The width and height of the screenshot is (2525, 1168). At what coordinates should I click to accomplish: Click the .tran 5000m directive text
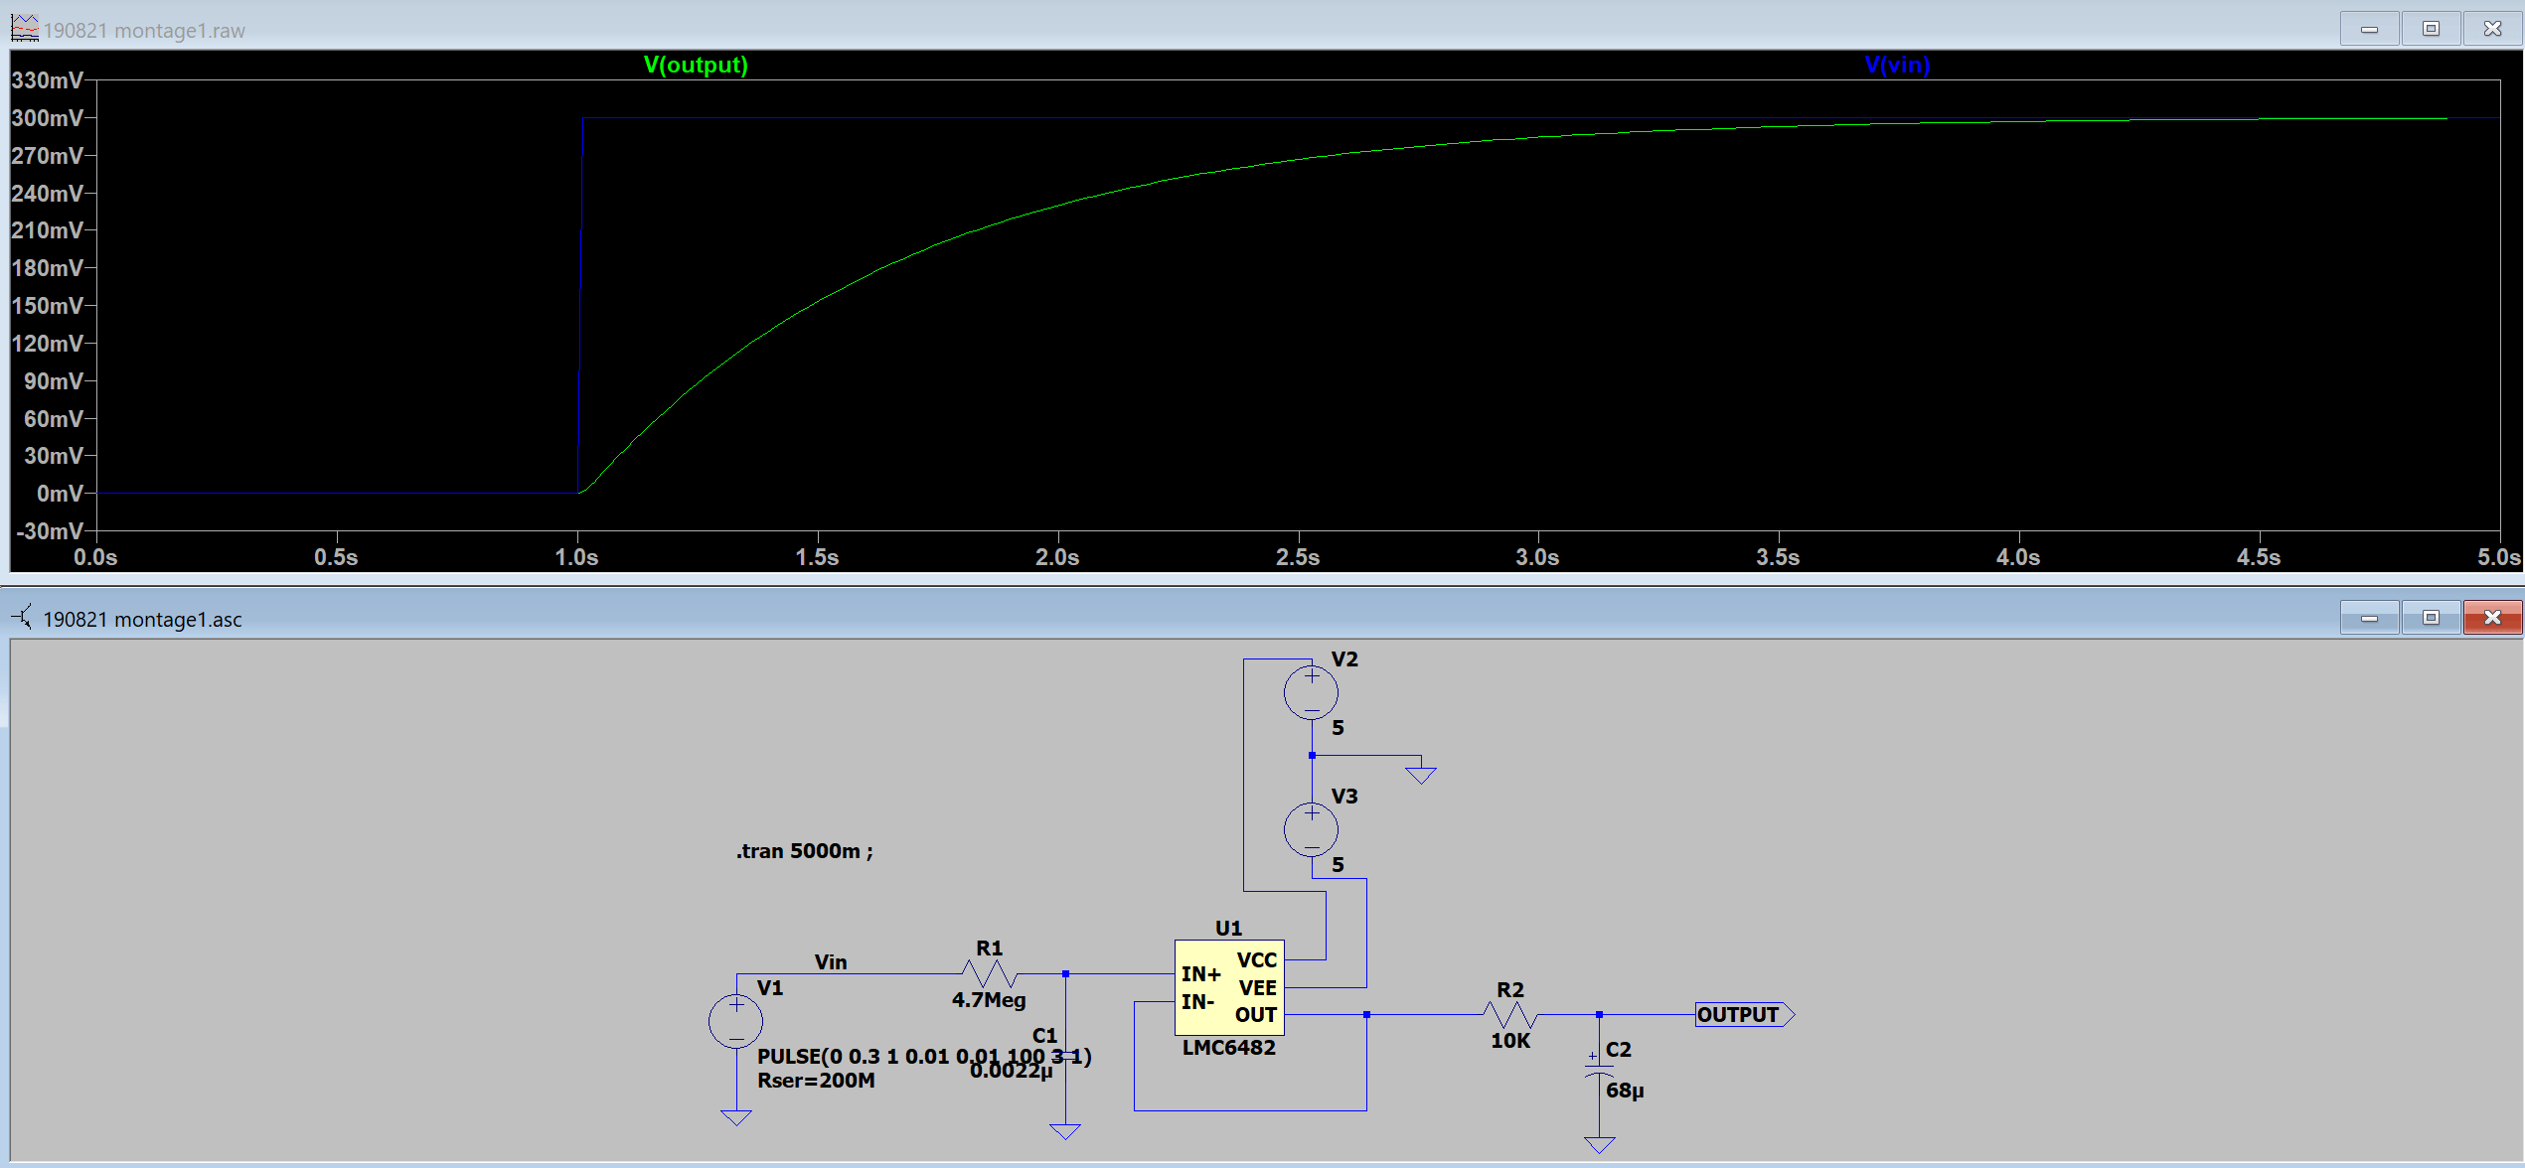pyautogui.click(x=803, y=850)
